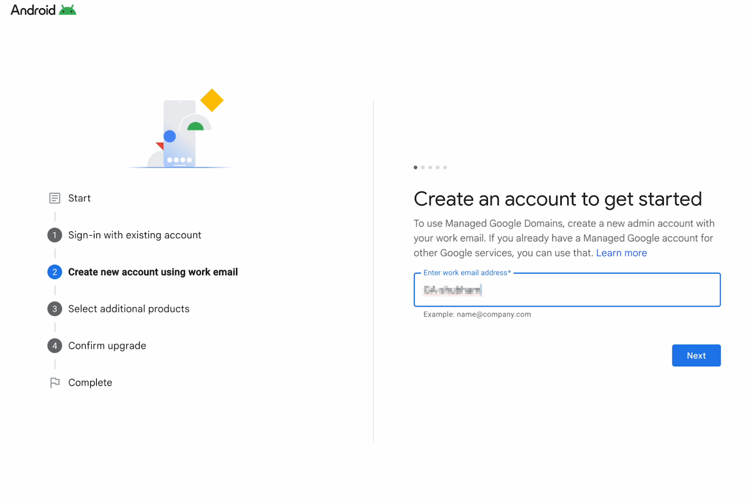Open the Learn more link
The height and width of the screenshot is (500, 749).
[x=621, y=253]
